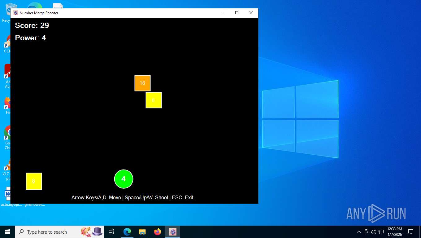
Task: Open the notification center icon
Action: 411,232
